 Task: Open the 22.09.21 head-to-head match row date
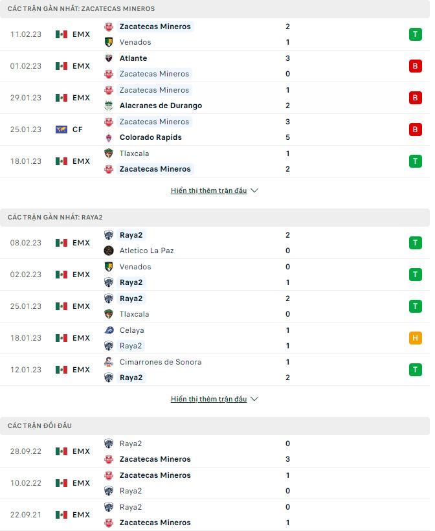click(x=26, y=515)
